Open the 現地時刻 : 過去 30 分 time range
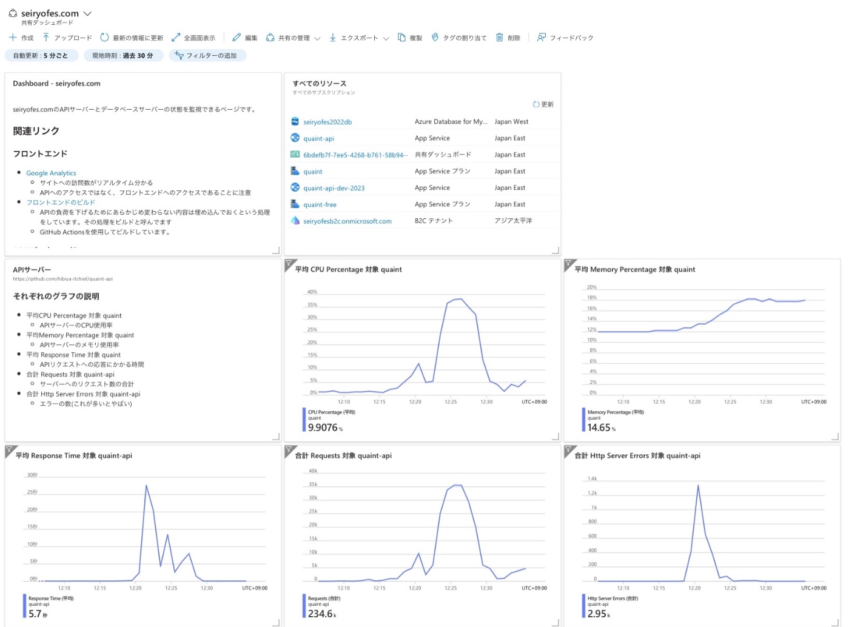849x627 pixels. (x=123, y=55)
